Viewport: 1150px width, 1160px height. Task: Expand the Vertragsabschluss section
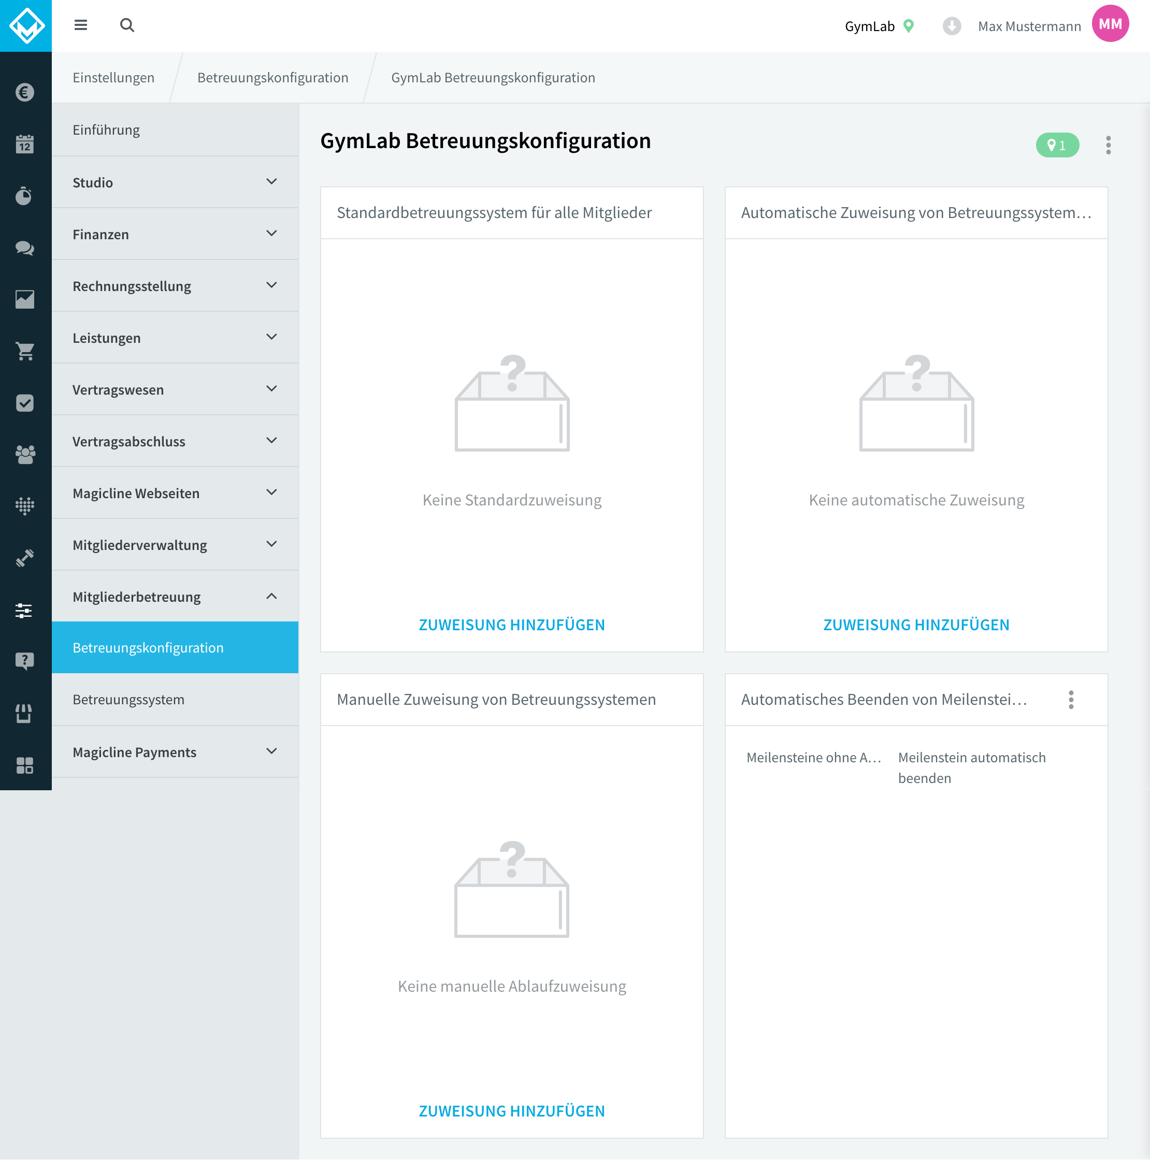[x=175, y=441]
